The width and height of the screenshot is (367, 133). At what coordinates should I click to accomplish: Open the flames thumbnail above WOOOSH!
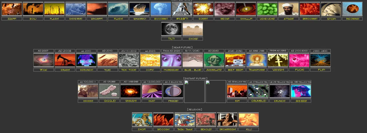click(x=163, y=119)
